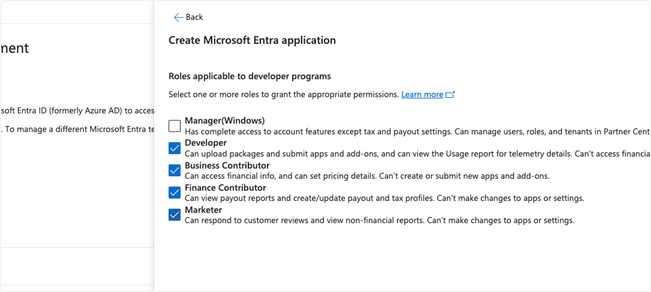Click the Manager(Windows) role label
This screenshot has height=292, width=651.
(x=225, y=120)
